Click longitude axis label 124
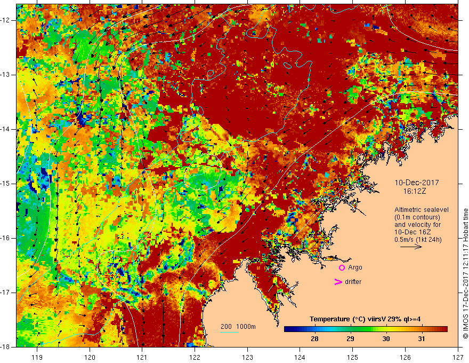 (x=300, y=357)
